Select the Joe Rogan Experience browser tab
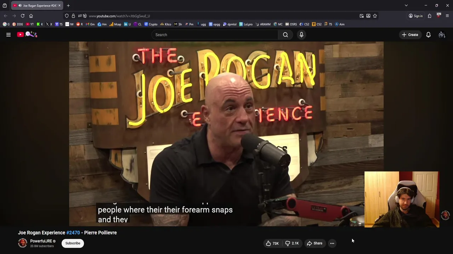The height and width of the screenshot is (254, 453). [37, 6]
